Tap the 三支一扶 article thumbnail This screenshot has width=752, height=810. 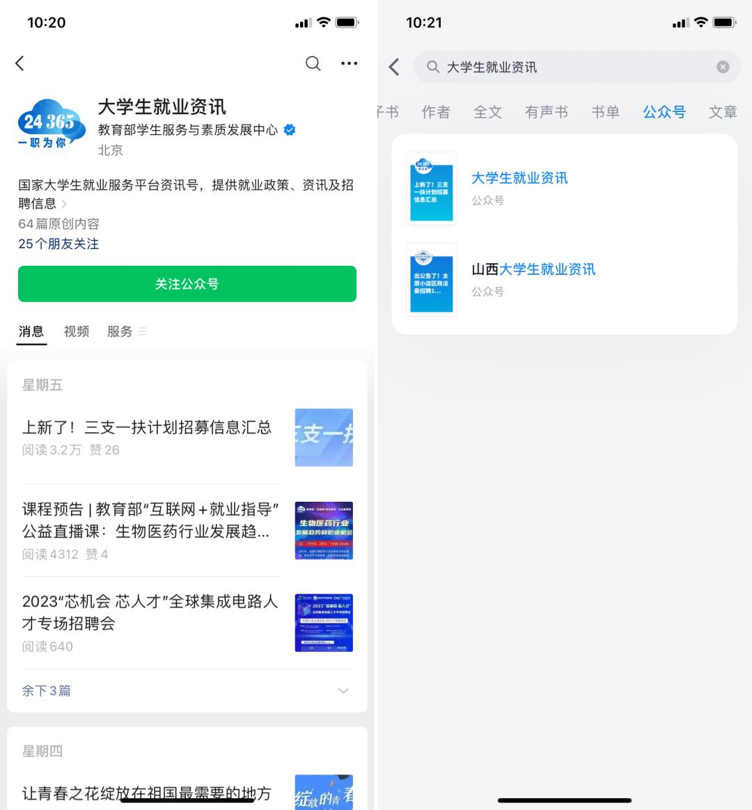[x=324, y=438]
